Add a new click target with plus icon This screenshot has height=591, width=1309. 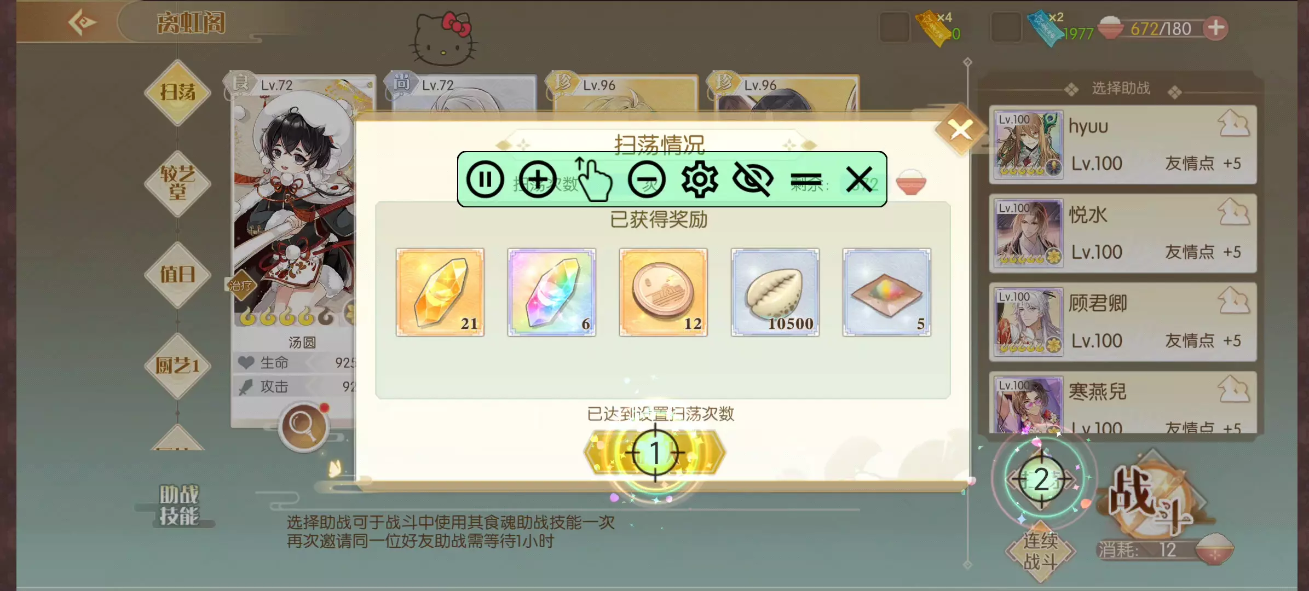click(x=537, y=179)
